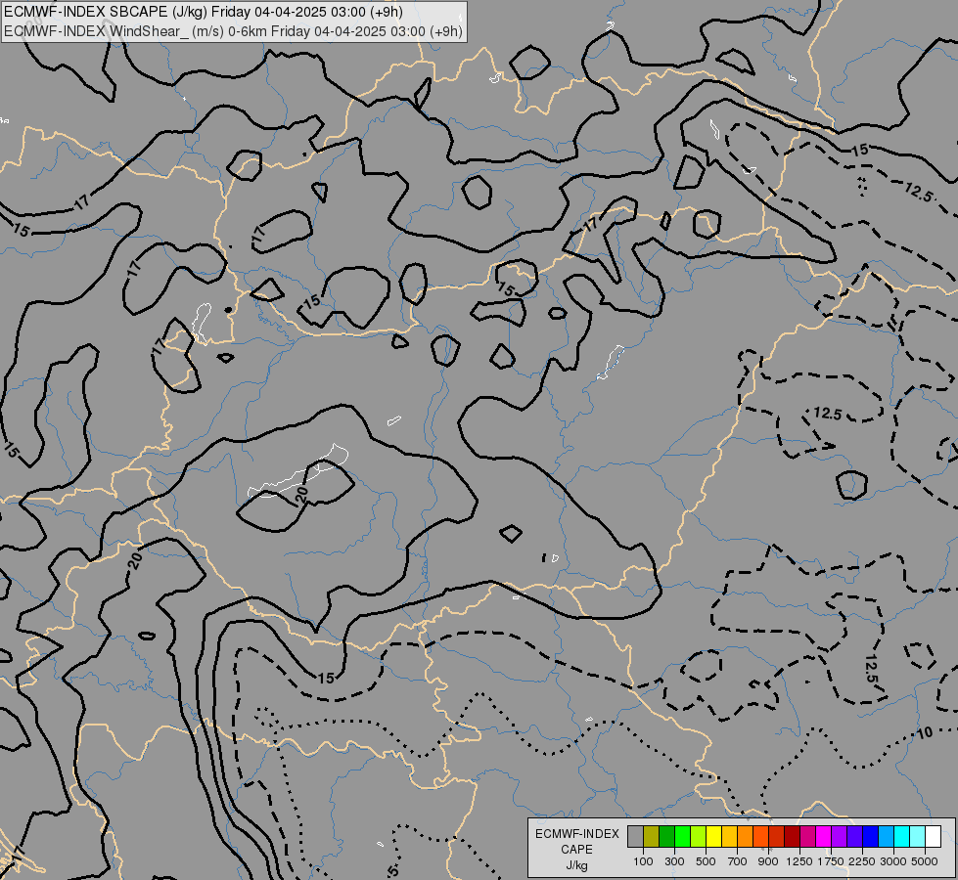The height and width of the screenshot is (880, 958).
Task: Click the WindShear 0-6km title line
Action: (234, 31)
